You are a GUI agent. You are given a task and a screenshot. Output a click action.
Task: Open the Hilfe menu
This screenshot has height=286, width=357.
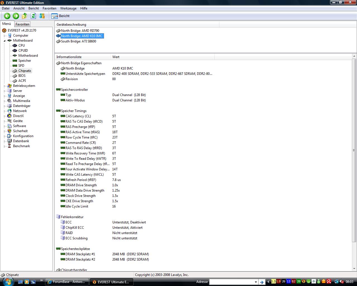tap(84, 8)
